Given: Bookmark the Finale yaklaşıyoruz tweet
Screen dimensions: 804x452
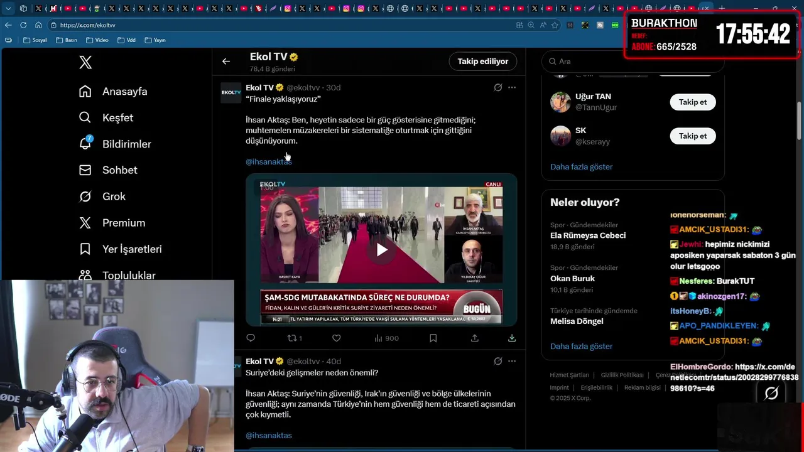Looking at the screenshot, I should click(x=433, y=338).
